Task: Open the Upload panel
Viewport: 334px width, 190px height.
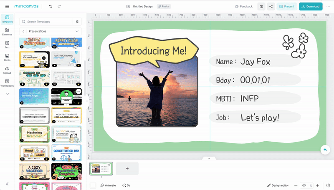Action: 7,70
